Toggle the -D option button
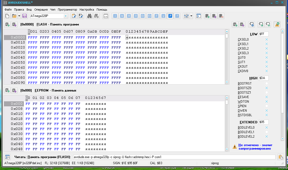 click(x=136, y=16)
